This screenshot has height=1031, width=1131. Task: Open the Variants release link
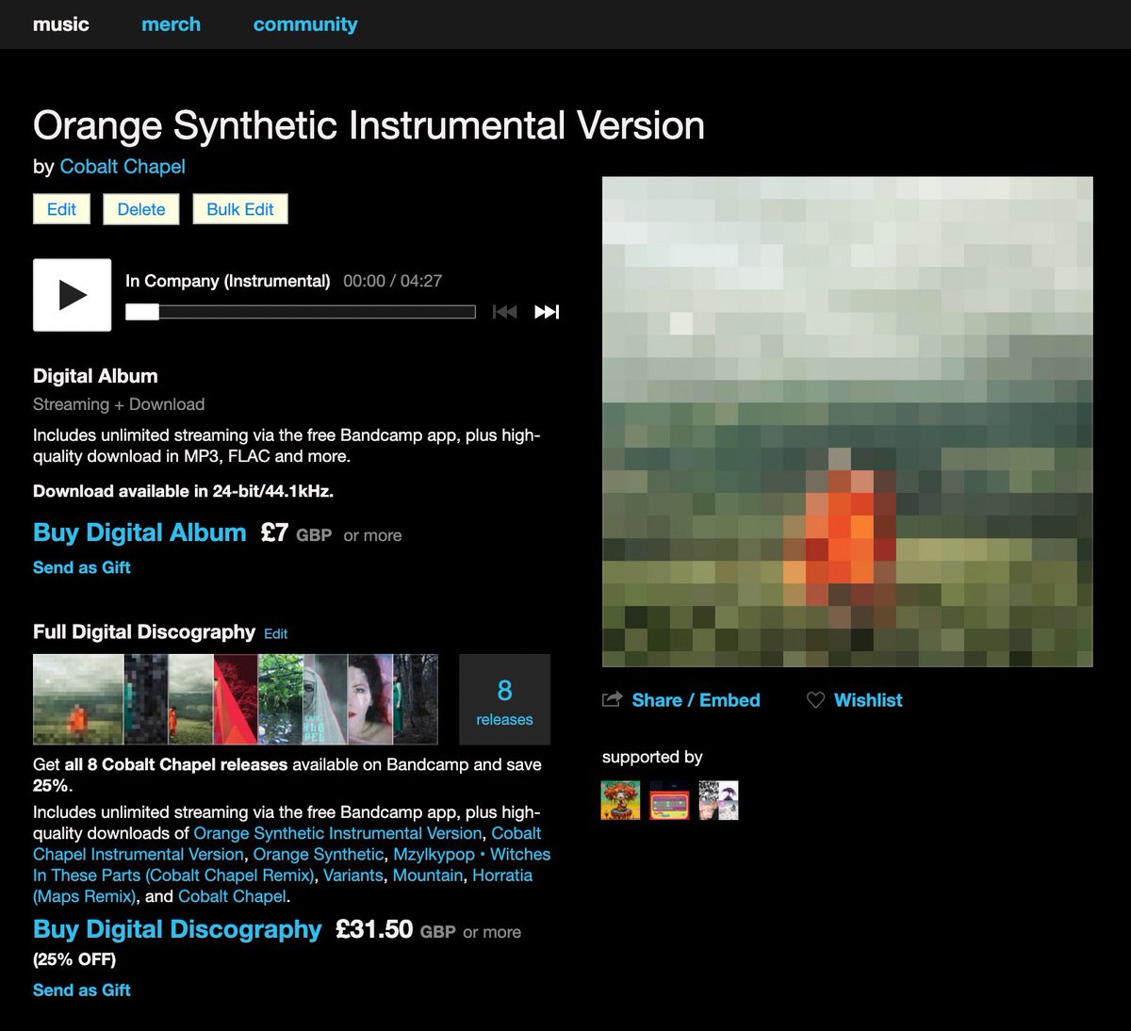(x=353, y=876)
